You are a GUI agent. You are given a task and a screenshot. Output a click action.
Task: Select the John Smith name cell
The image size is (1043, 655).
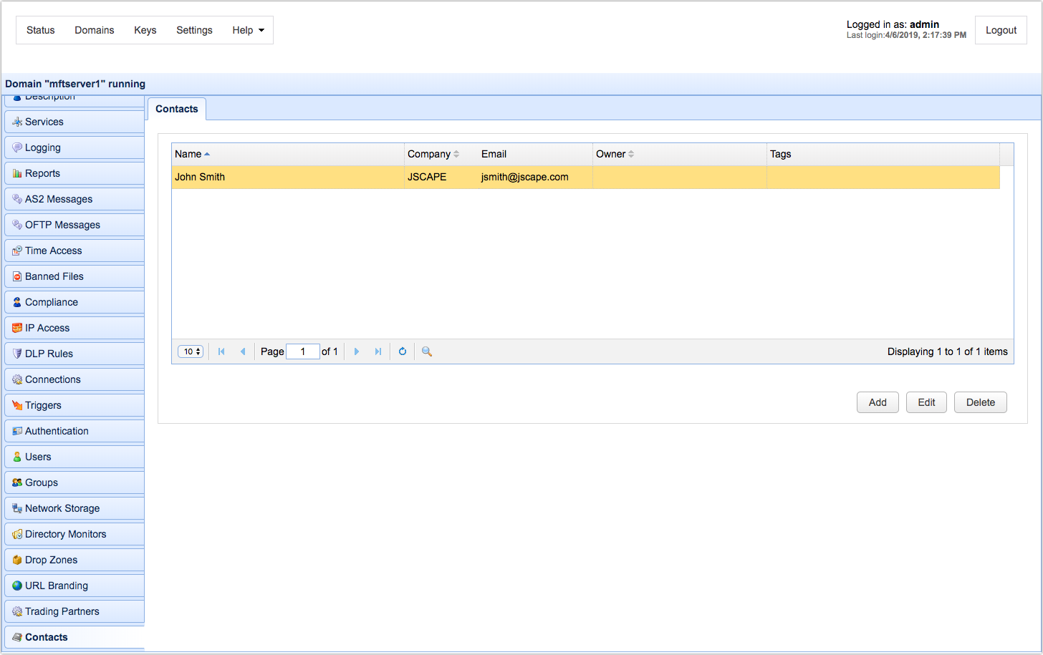pyautogui.click(x=288, y=177)
